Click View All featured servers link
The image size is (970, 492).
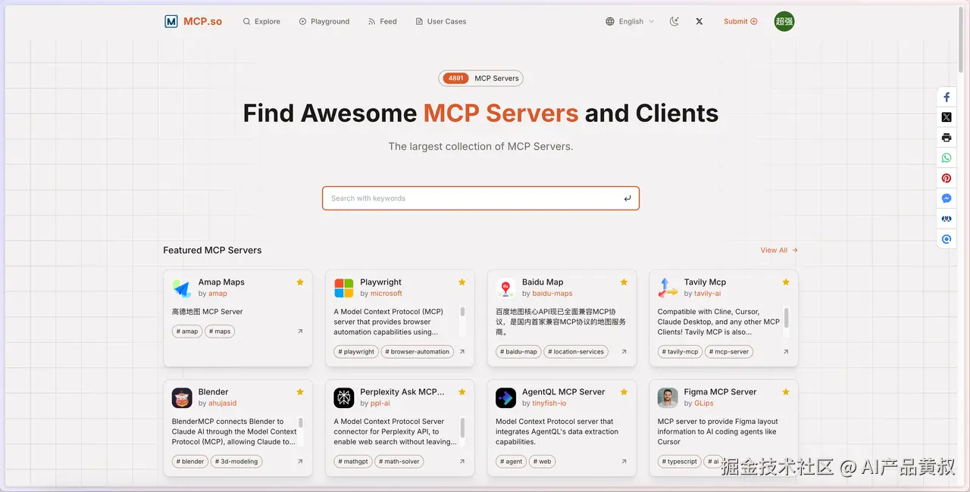(x=779, y=250)
